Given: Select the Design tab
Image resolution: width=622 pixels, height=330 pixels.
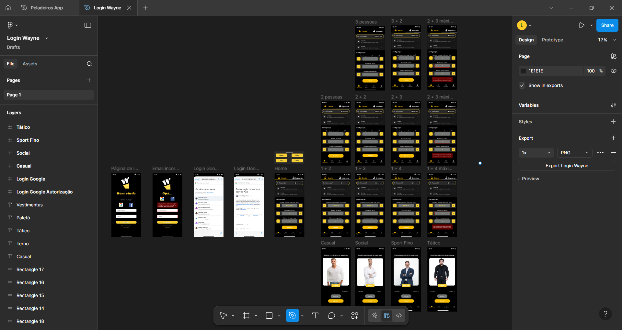Looking at the screenshot, I should (526, 40).
